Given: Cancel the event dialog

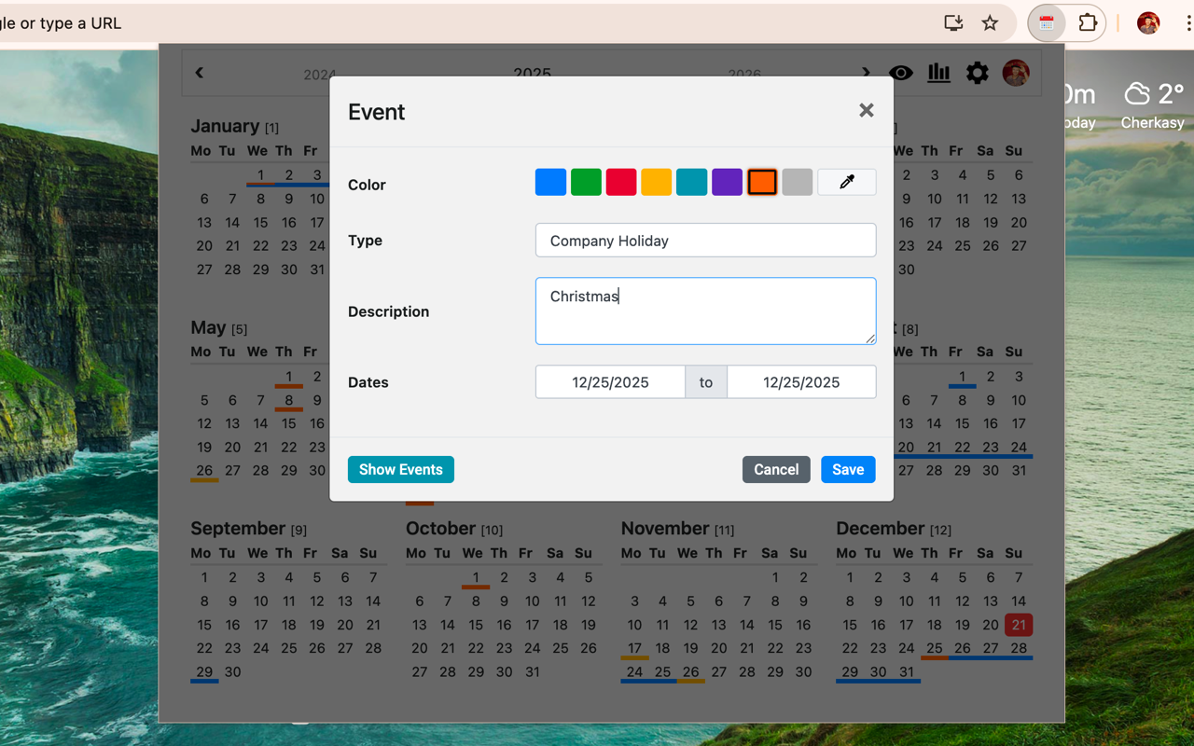Looking at the screenshot, I should click(776, 469).
